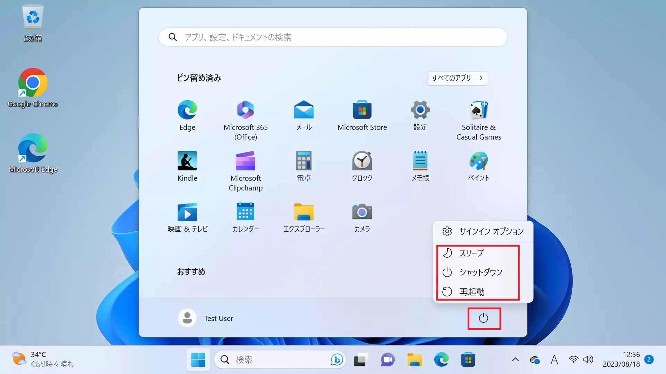Open 映画 & テレビ app
Screen dimensions: 666x374
click(187, 217)
